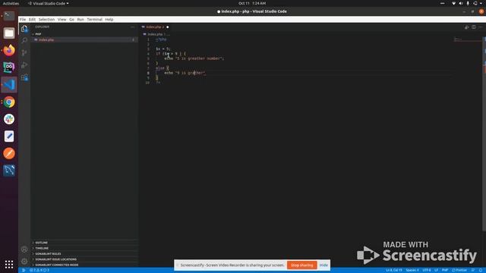Launch Firefox from the dock
486x273 pixels.
9,50
